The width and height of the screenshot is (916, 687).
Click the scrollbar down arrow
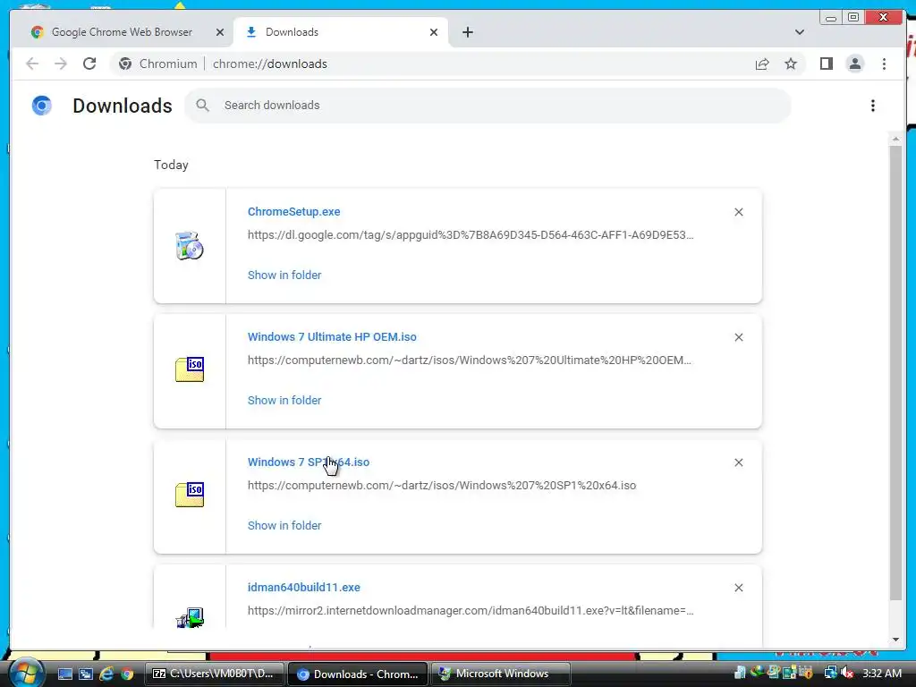[895, 640]
